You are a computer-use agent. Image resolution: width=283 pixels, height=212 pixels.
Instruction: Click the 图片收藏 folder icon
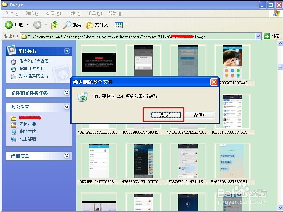coord(14,125)
